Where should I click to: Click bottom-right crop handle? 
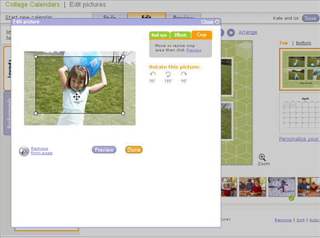123,113
